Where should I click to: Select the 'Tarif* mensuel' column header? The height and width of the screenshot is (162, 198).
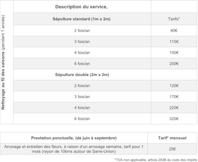(x=172, y=138)
